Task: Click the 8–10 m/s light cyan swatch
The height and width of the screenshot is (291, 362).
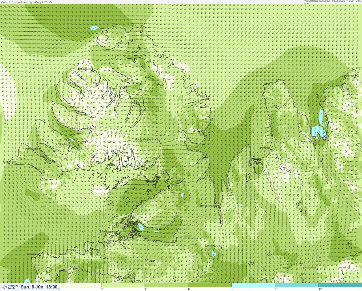Action: 253,285
